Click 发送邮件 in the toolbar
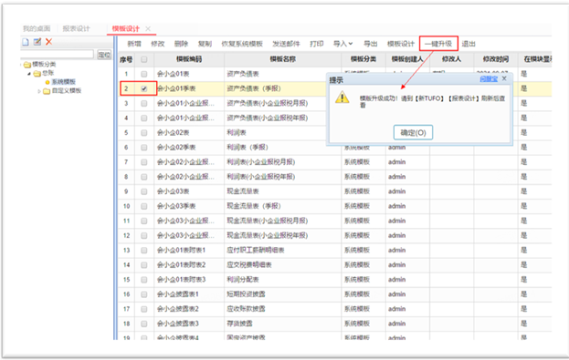Viewport: 569px width, 360px height. coord(286,44)
